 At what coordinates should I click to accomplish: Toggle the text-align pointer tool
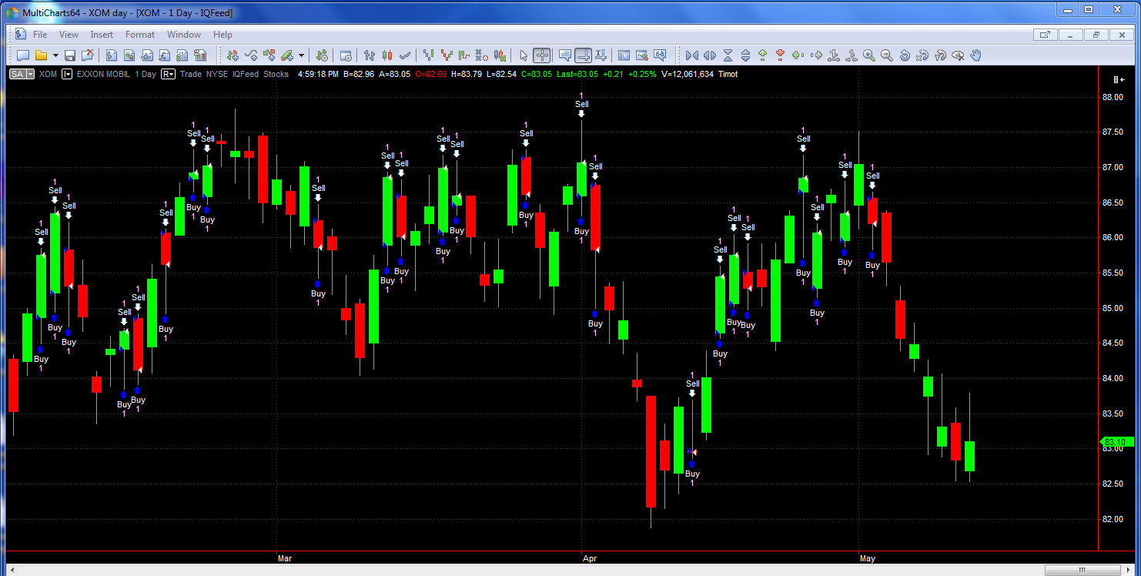[601, 55]
